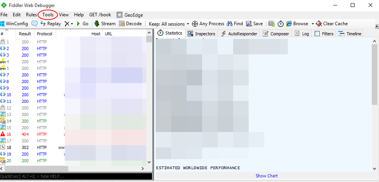Switch to the Timeline tab
The image size is (379, 182).
pos(350,34)
